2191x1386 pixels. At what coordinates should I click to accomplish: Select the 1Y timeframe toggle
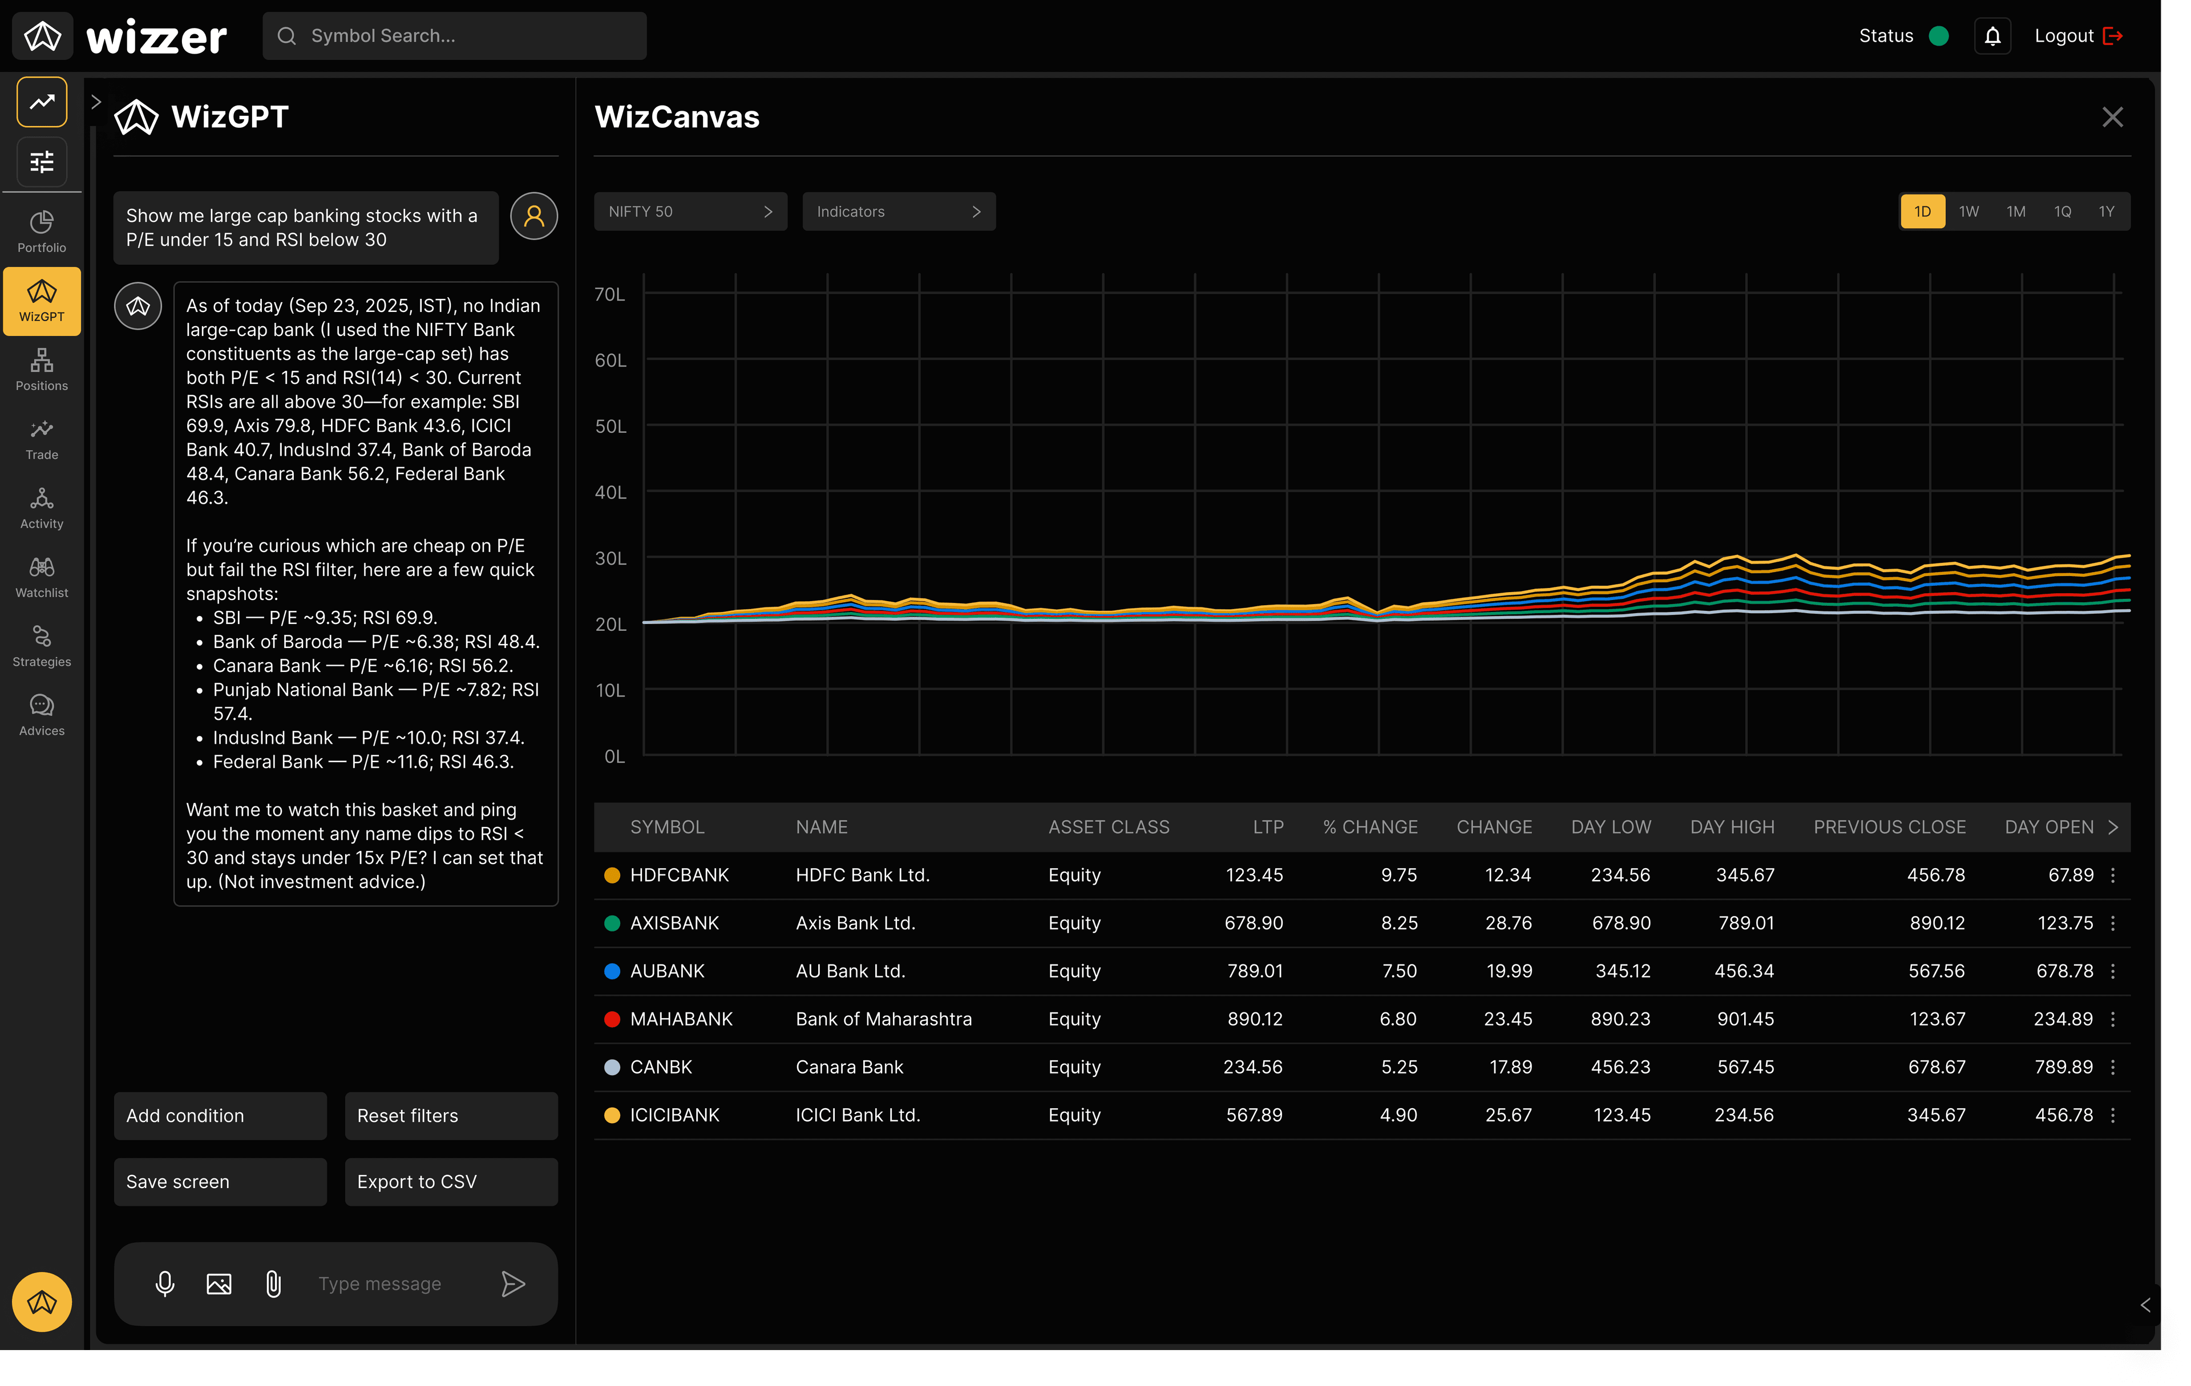click(x=2105, y=210)
